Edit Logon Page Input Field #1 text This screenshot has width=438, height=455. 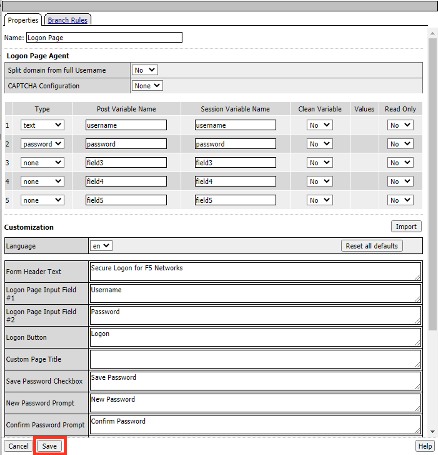point(255,294)
